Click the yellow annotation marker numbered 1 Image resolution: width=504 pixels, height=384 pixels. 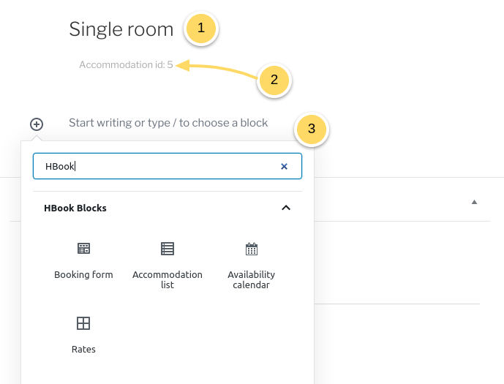coord(201,29)
